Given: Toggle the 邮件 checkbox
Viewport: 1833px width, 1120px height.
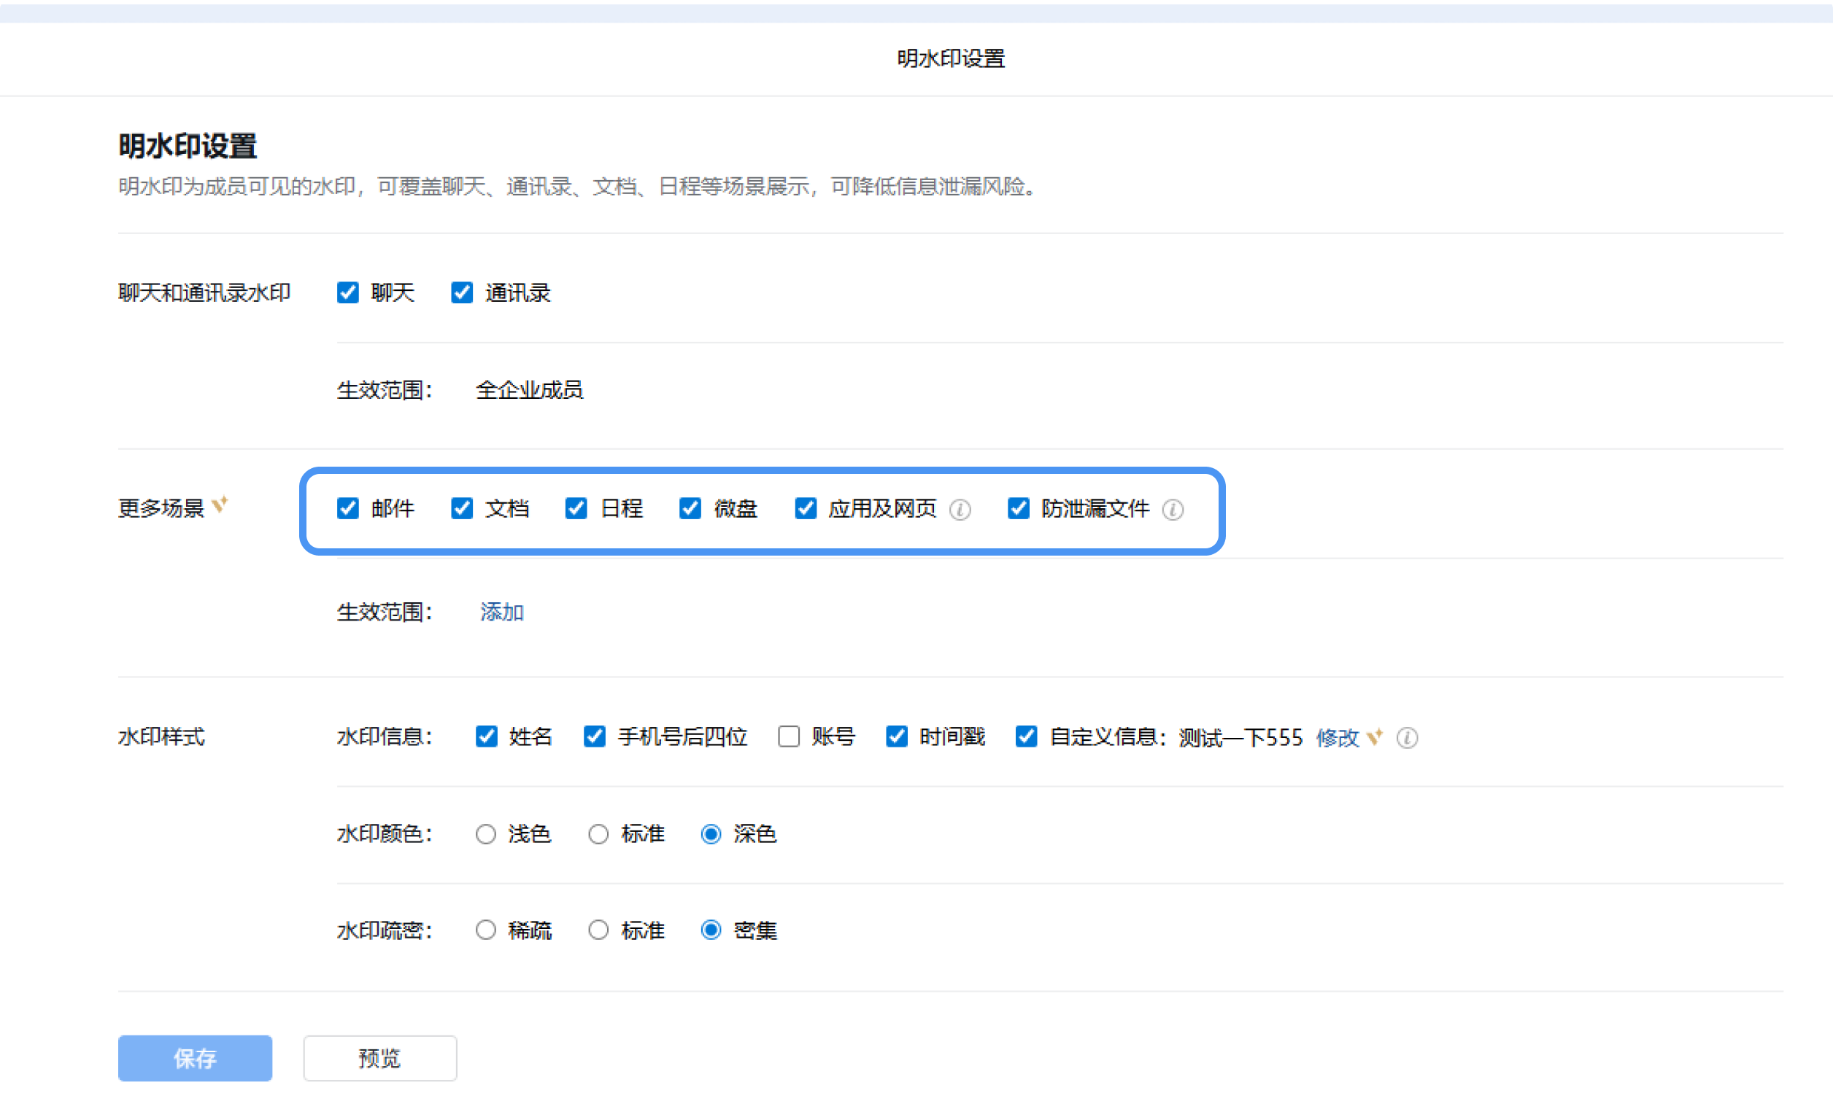Looking at the screenshot, I should [347, 508].
